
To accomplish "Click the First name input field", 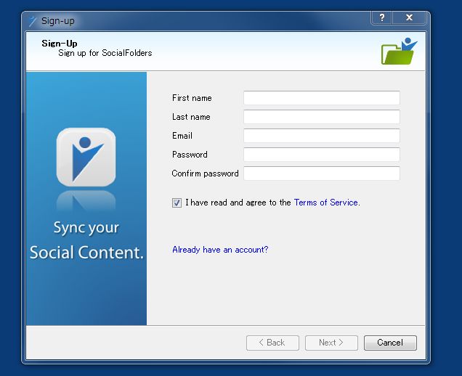I will (x=322, y=98).
